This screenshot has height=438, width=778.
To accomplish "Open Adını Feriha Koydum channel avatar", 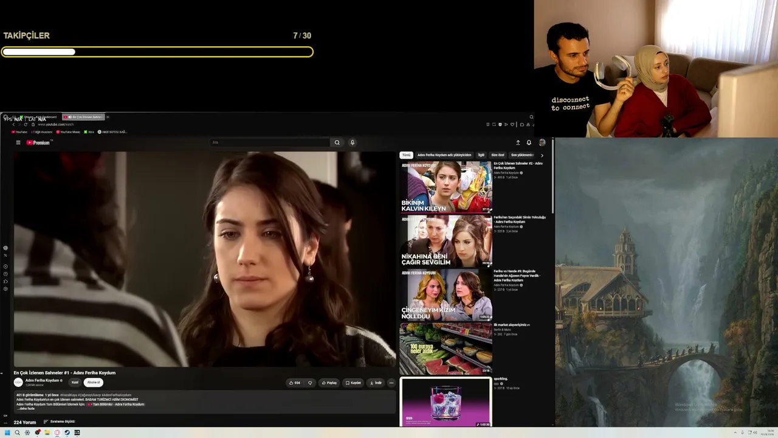I will tap(18, 382).
